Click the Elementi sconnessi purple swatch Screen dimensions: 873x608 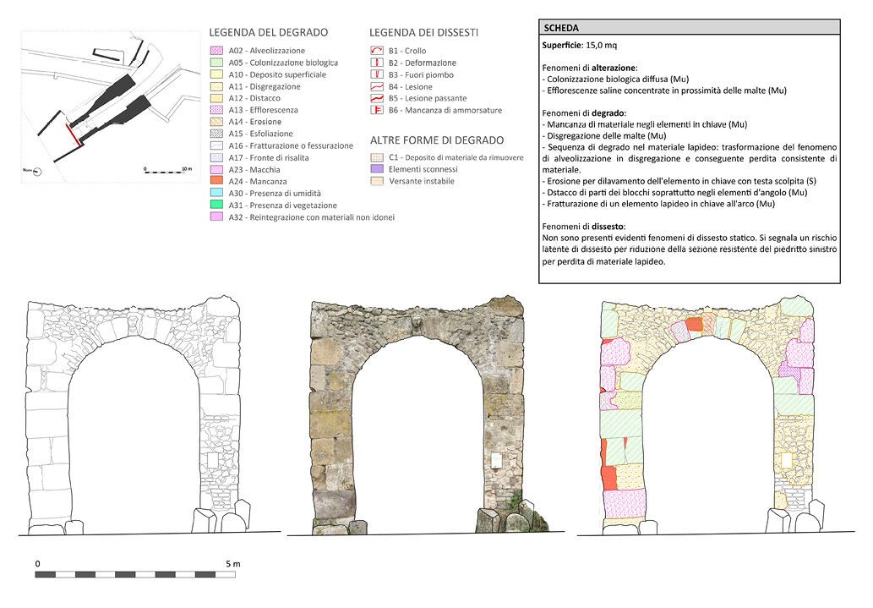[x=376, y=169]
